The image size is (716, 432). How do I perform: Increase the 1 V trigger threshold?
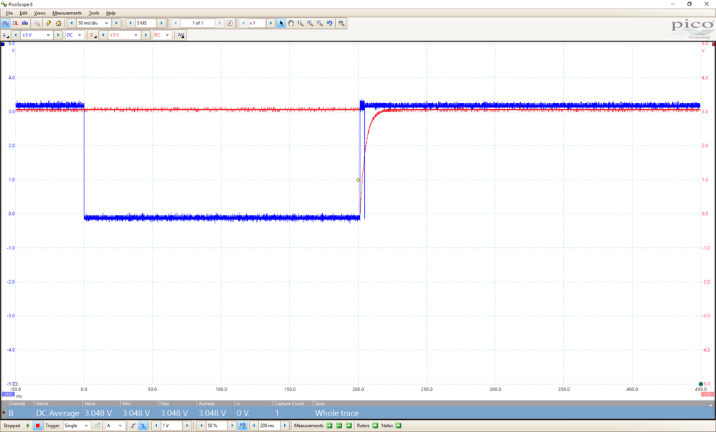click(187, 426)
